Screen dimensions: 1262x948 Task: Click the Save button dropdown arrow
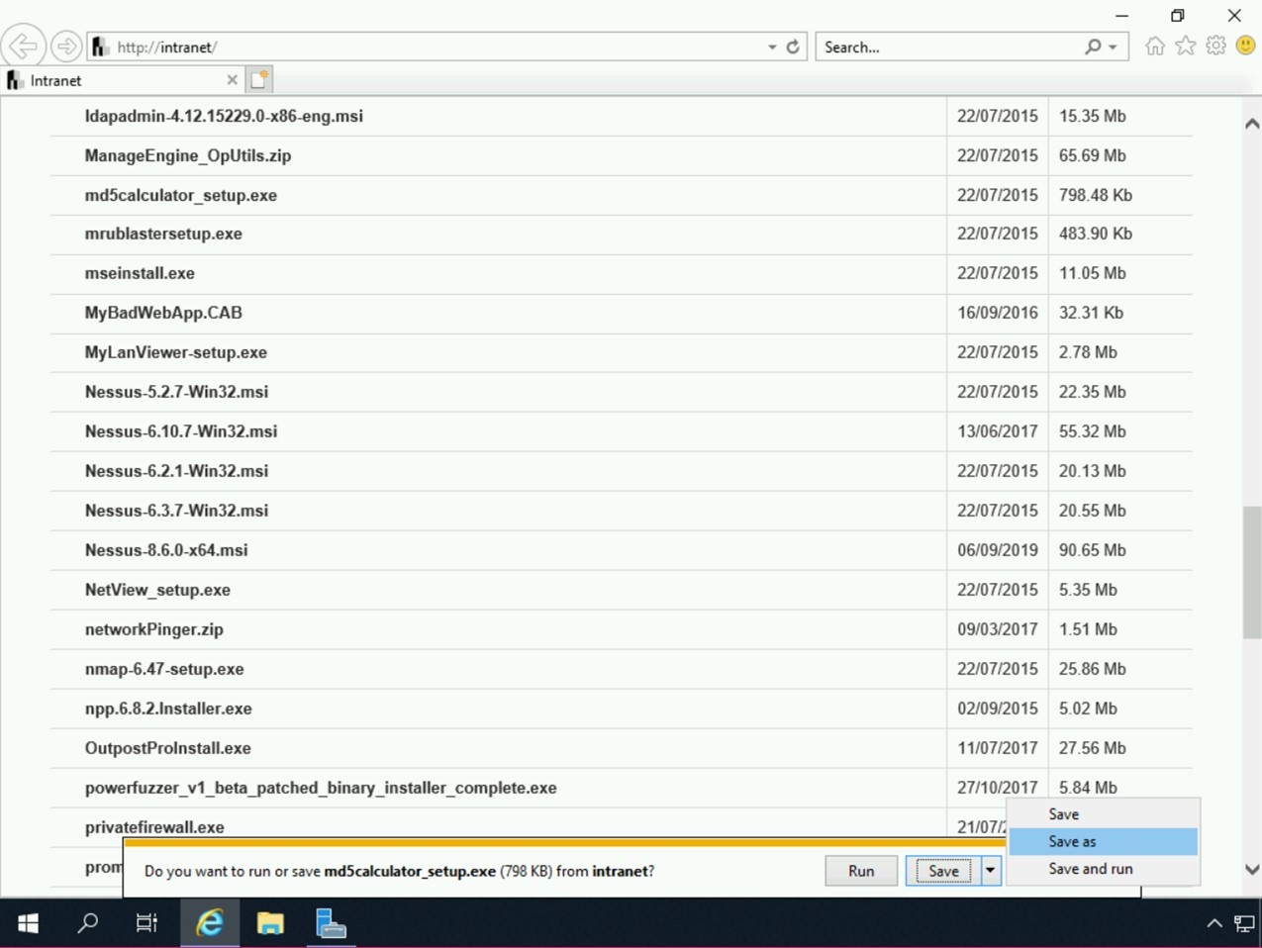pos(990,871)
